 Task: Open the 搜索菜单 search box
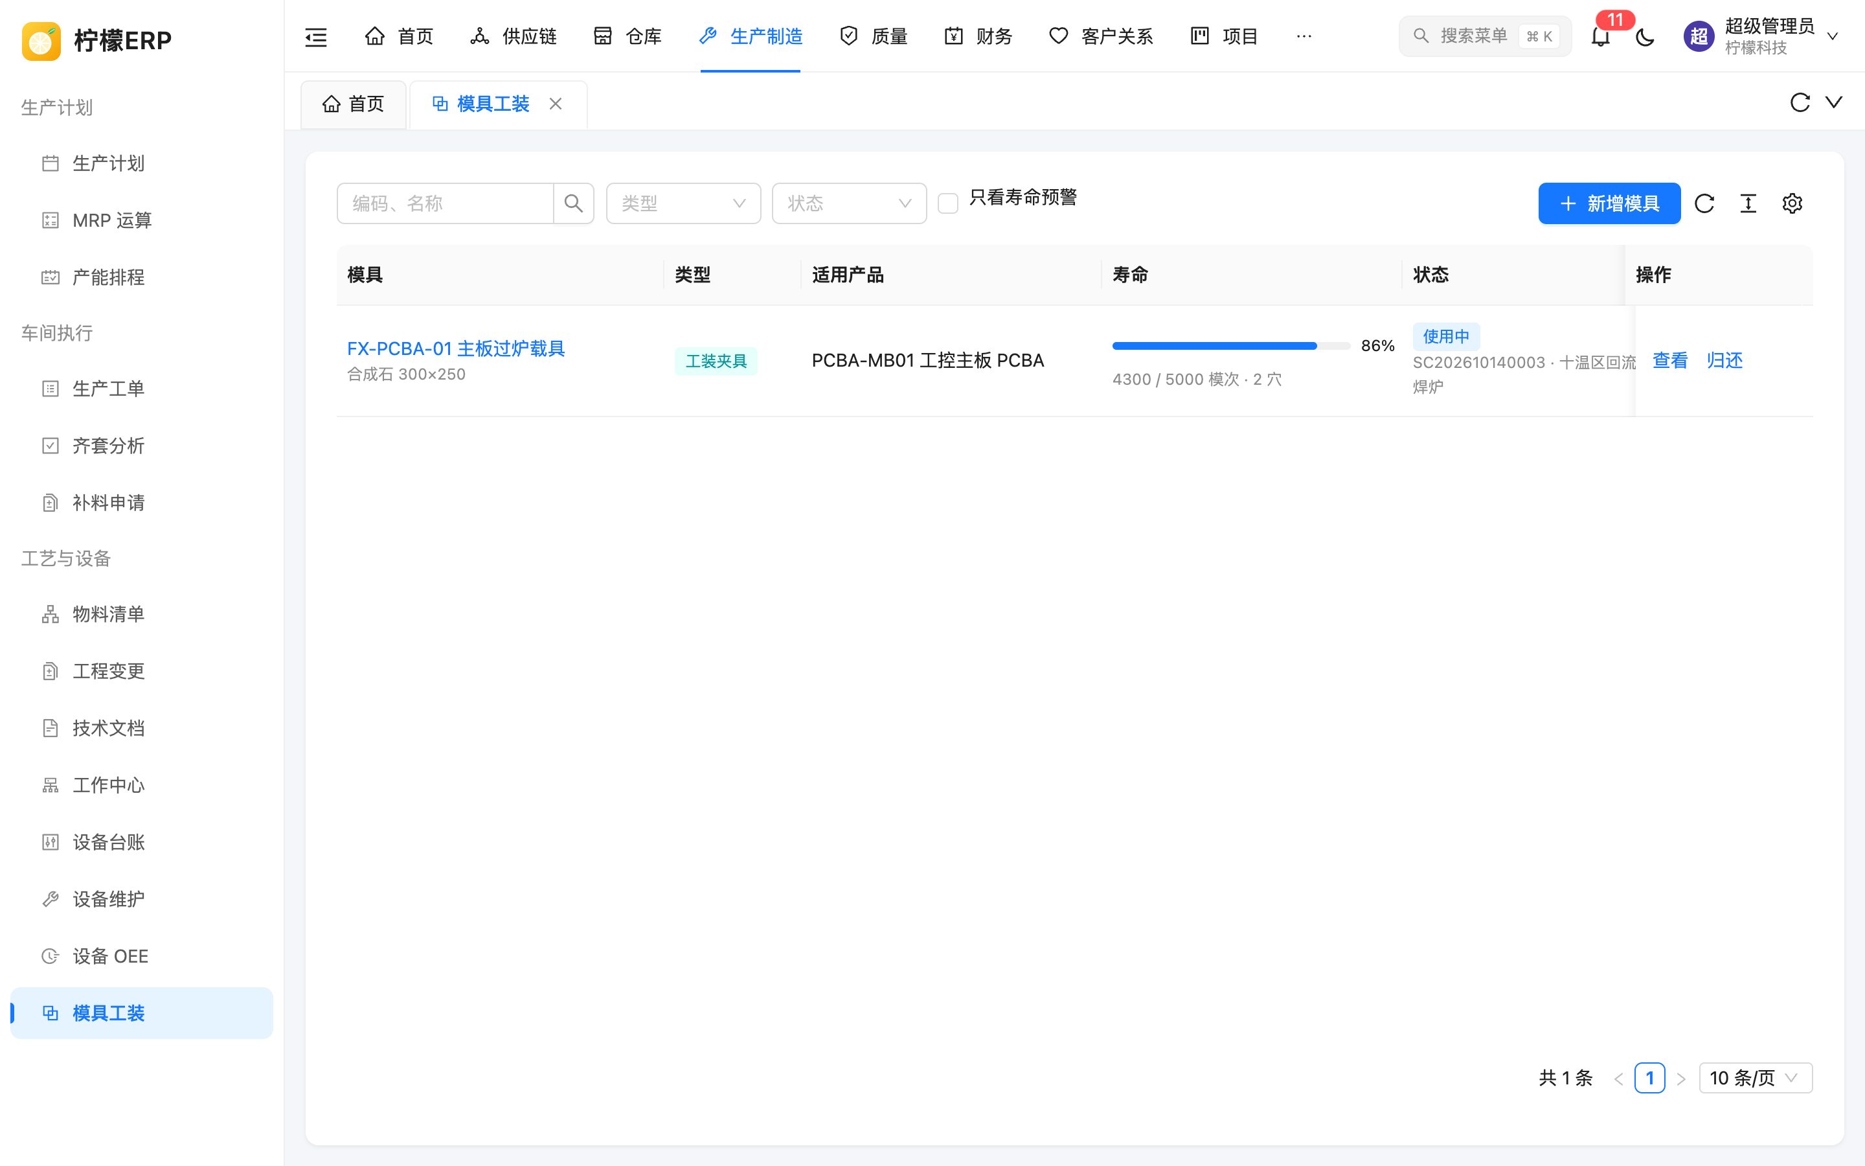point(1484,36)
